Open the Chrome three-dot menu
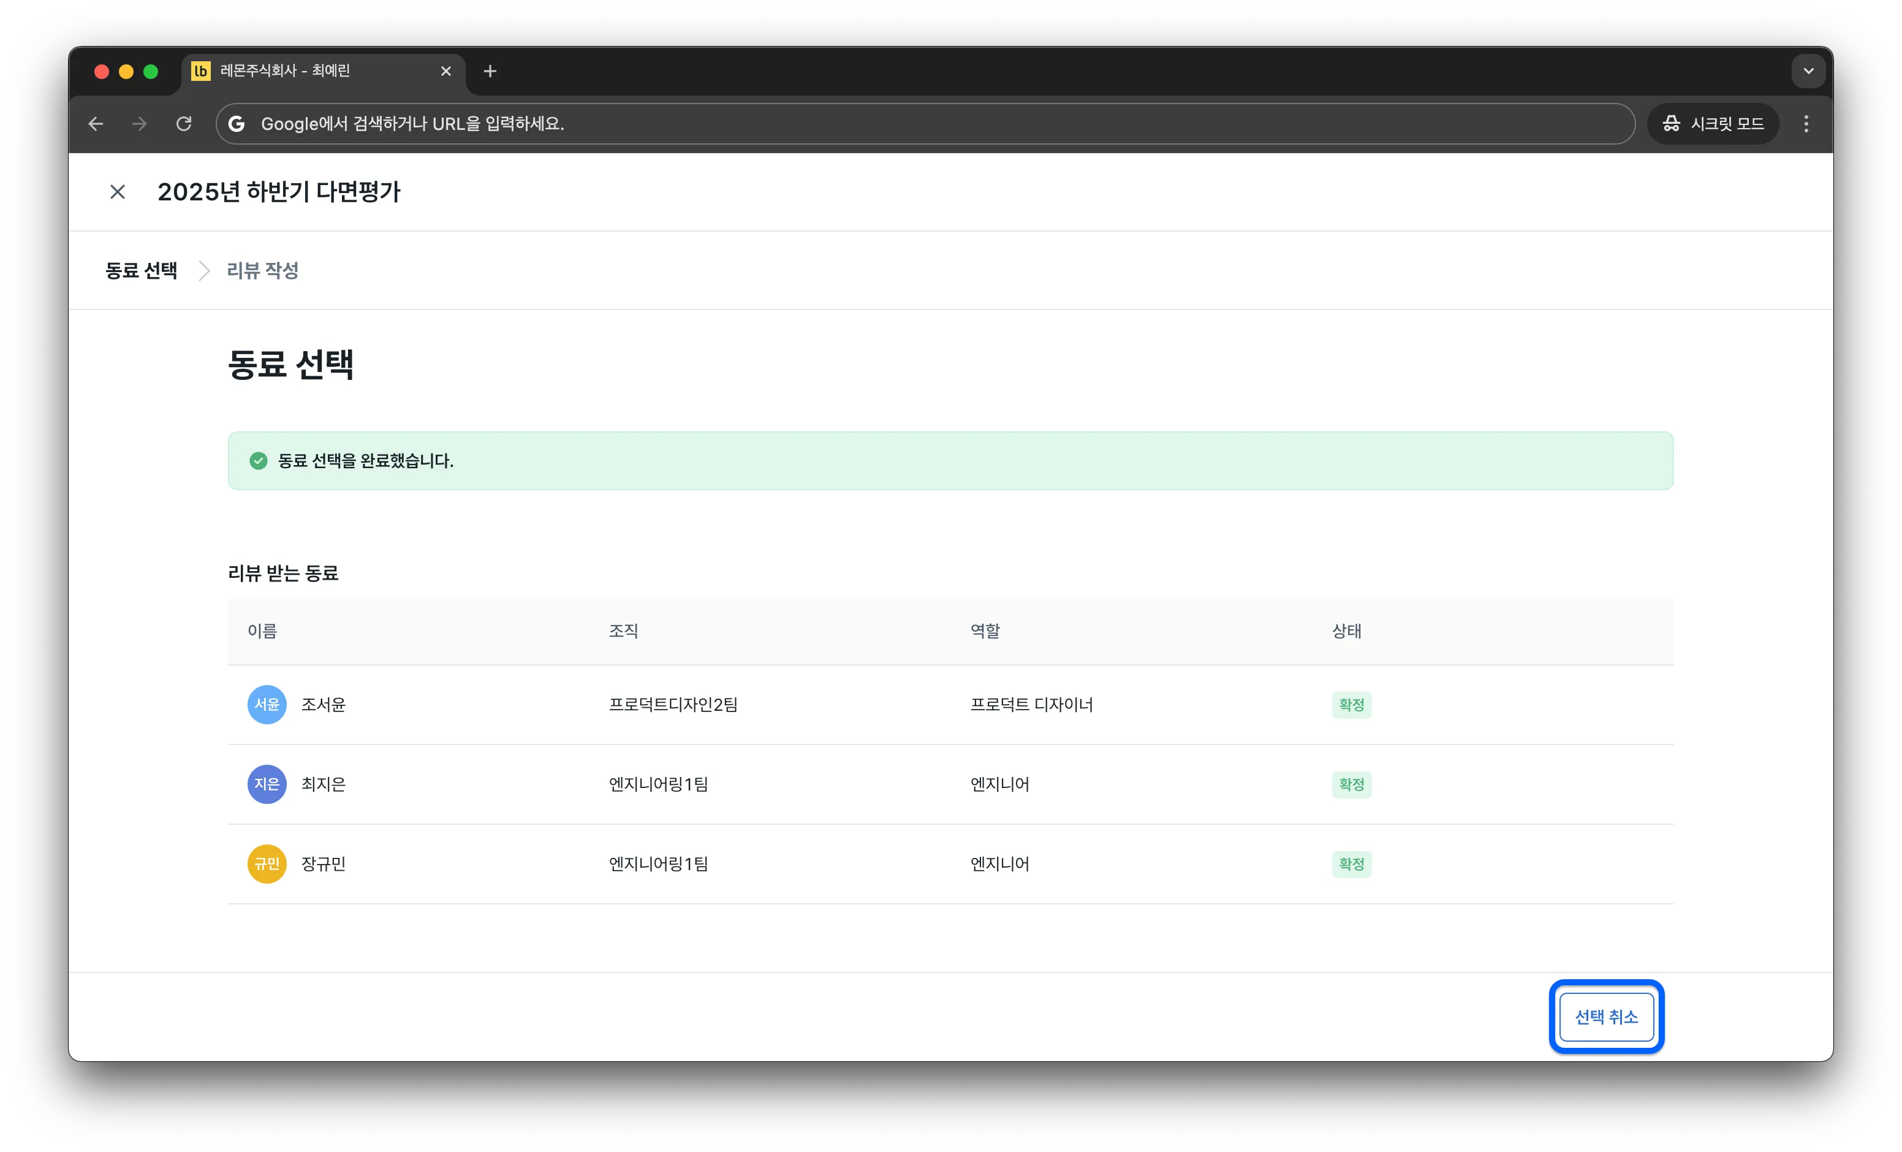The width and height of the screenshot is (1902, 1152). click(1806, 124)
